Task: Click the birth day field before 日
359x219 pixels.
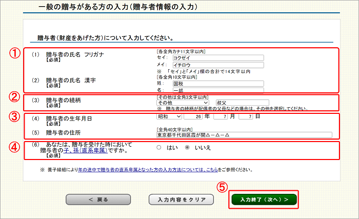Action: pyautogui.click(x=247, y=117)
